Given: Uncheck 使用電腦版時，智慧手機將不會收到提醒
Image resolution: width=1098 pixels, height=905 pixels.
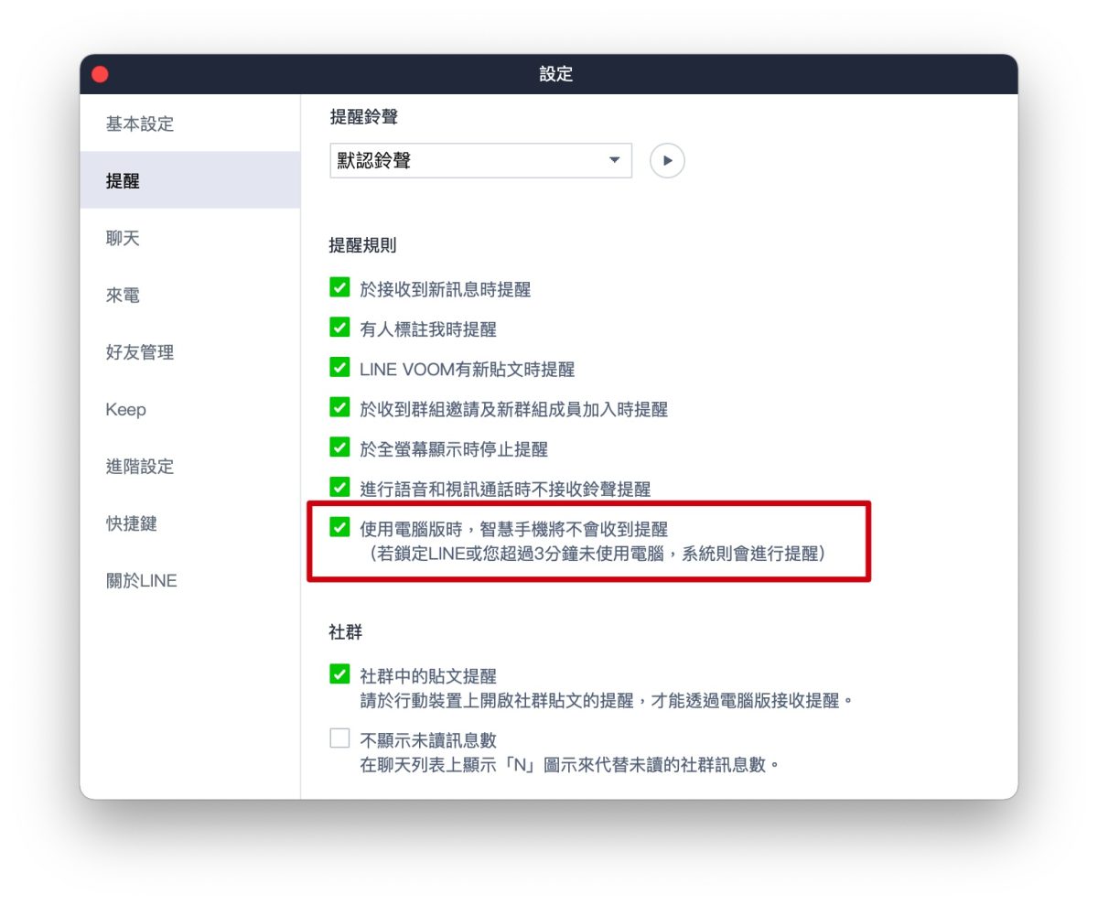Looking at the screenshot, I should 339,527.
